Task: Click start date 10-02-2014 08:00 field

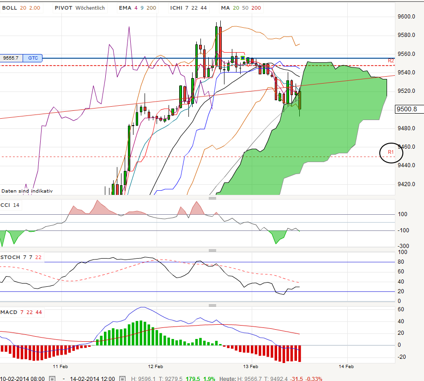Action: (23, 379)
